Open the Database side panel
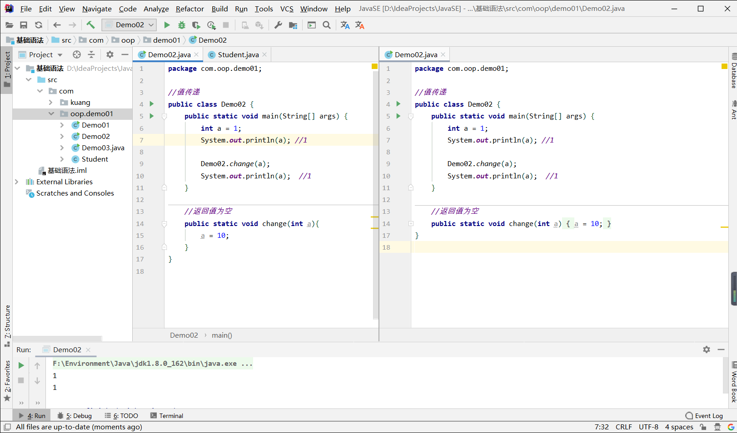The height and width of the screenshot is (433, 737). [x=733, y=70]
